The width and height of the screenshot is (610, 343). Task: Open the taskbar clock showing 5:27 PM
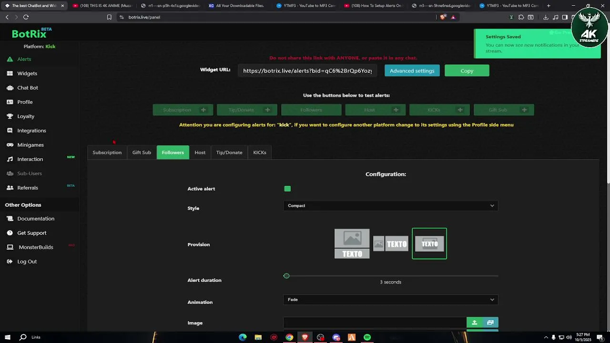click(583, 337)
